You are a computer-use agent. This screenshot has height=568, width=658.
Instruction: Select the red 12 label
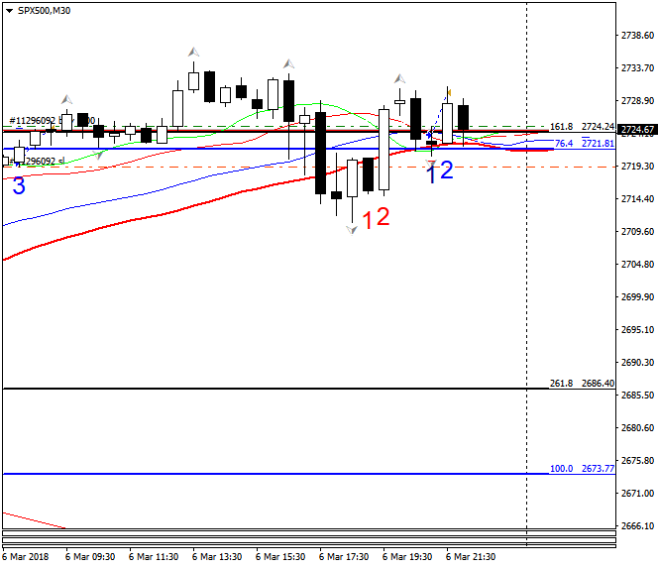(376, 218)
